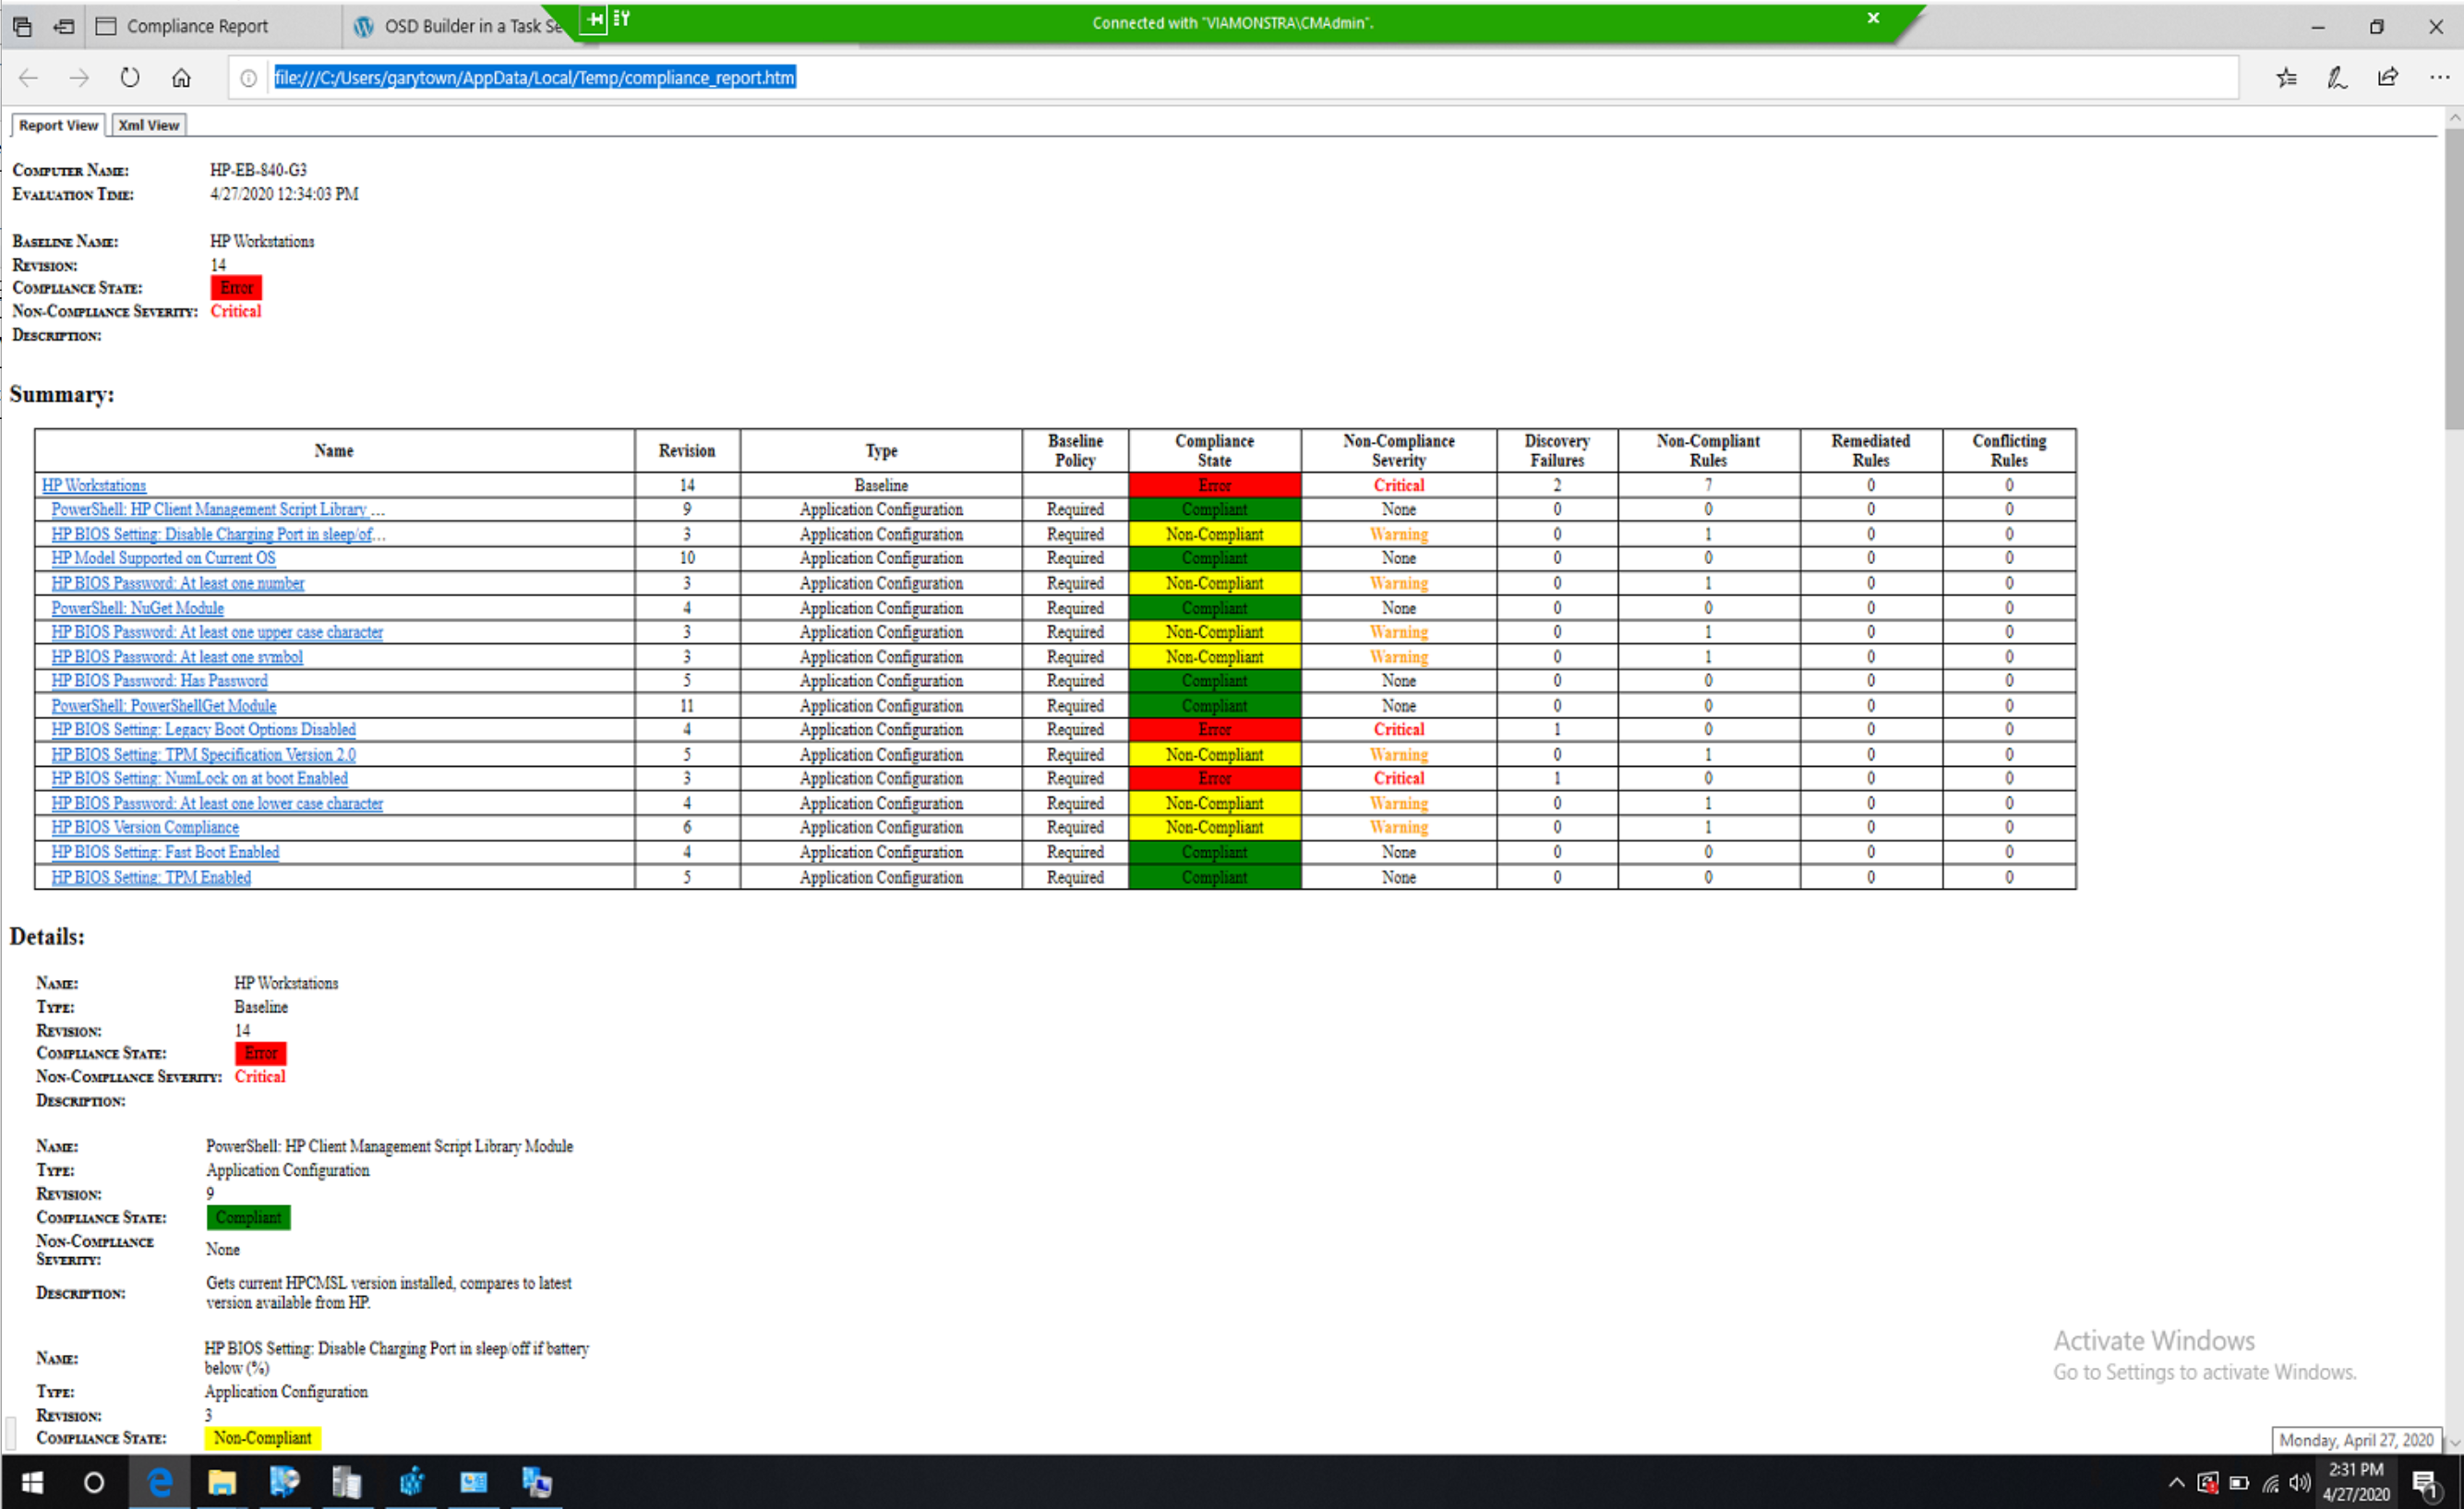Click the Share page icon
This screenshot has width=2464, height=1509.
2388,78
